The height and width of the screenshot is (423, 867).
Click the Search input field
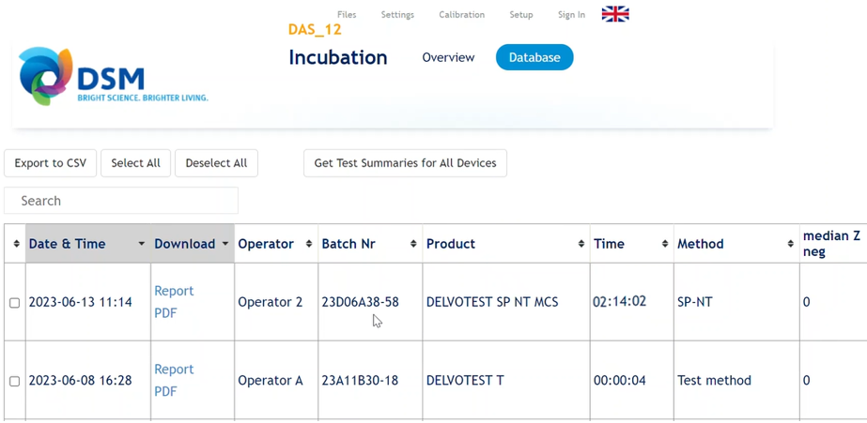click(121, 201)
